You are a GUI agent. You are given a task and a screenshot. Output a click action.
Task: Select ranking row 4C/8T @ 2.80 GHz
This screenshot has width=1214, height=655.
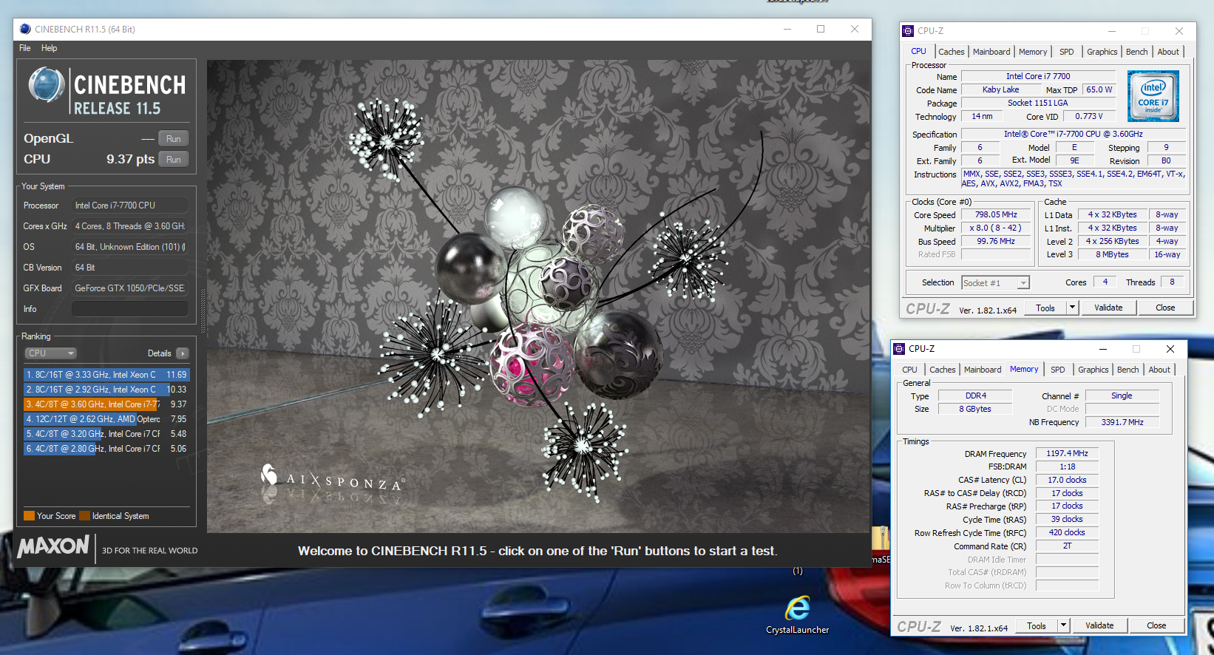coord(106,449)
